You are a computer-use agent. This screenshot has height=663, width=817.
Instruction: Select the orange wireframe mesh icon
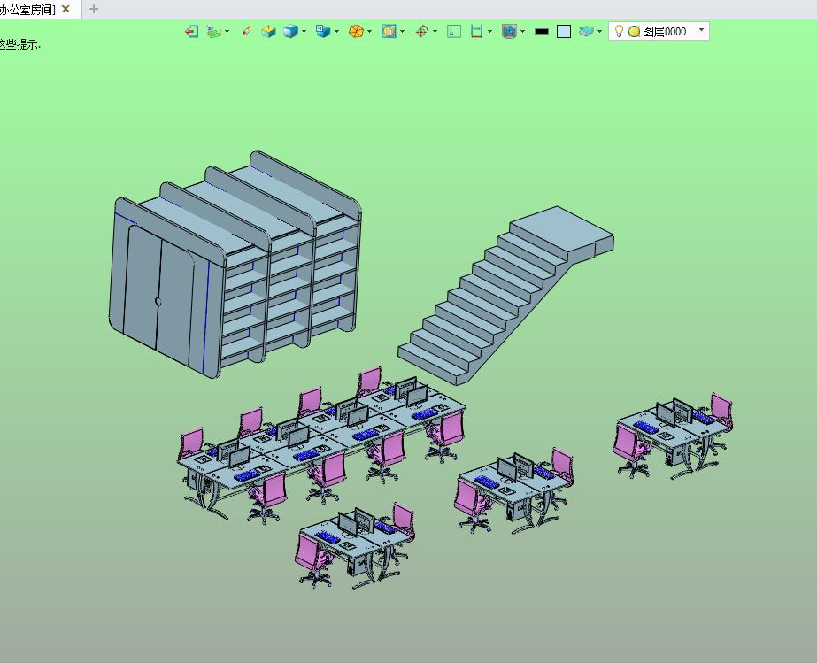(x=356, y=31)
